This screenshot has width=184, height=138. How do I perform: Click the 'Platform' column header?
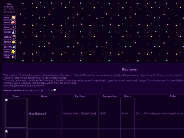click(x=80, y=96)
